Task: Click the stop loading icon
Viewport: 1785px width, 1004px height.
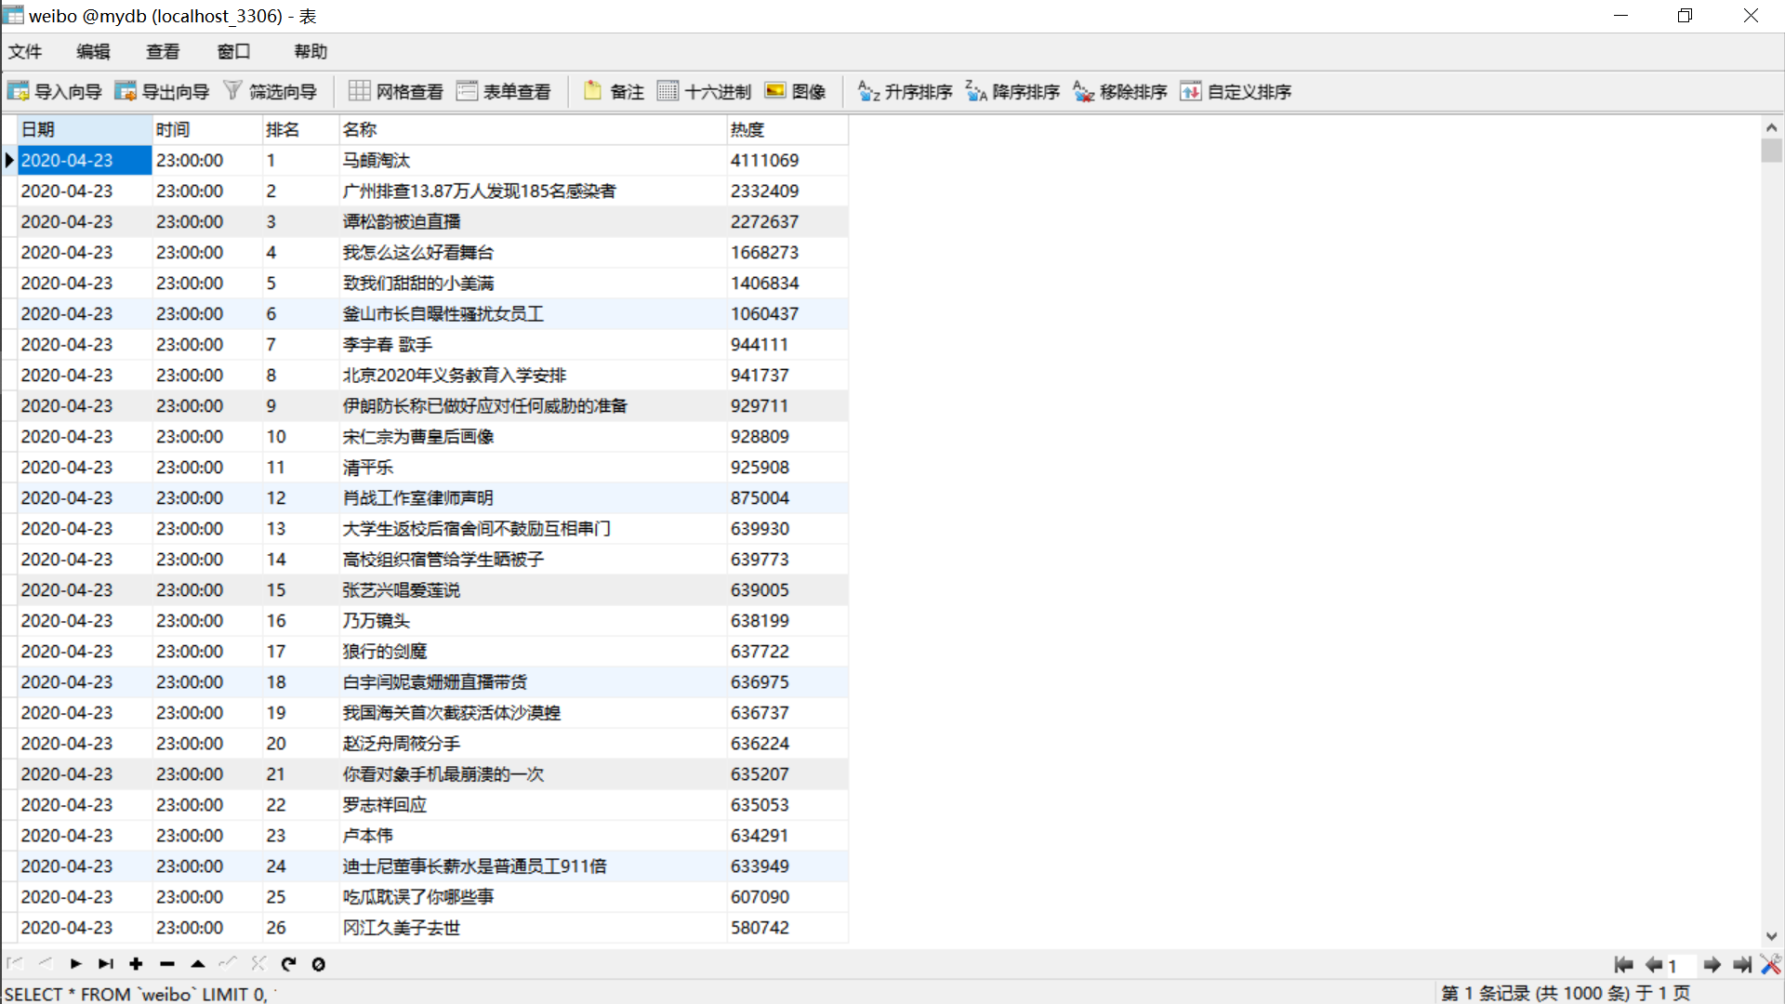Action: 319,964
